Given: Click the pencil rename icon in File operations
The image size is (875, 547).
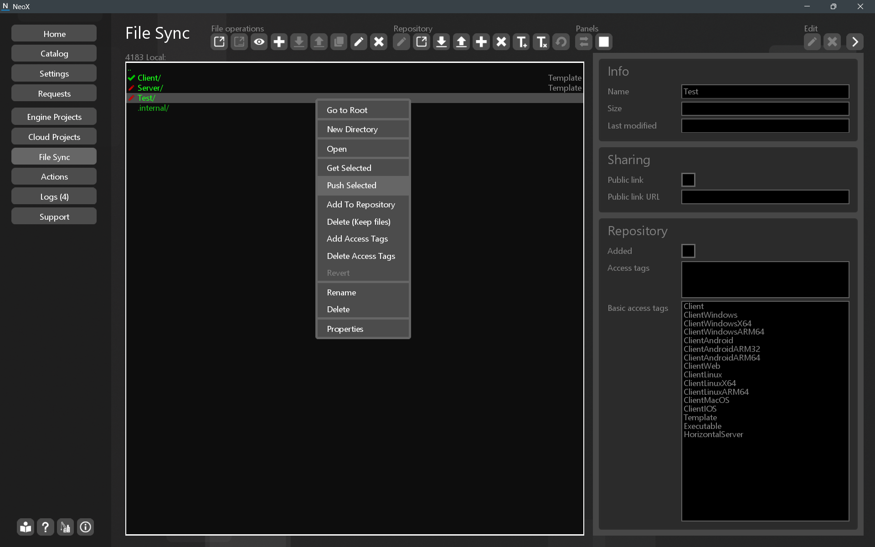Looking at the screenshot, I should 359,42.
